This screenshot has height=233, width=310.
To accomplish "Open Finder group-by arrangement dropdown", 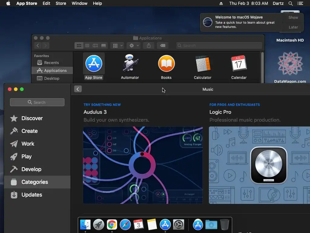I will pyautogui.click(x=117, y=46).
